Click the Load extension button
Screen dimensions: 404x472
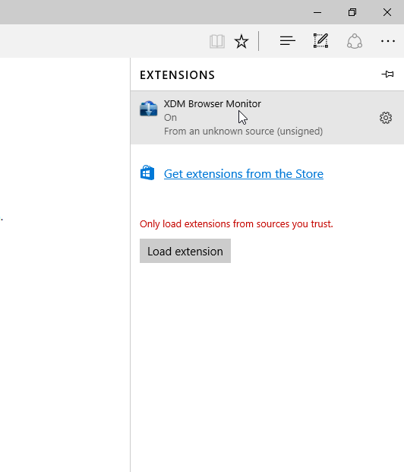tap(185, 251)
